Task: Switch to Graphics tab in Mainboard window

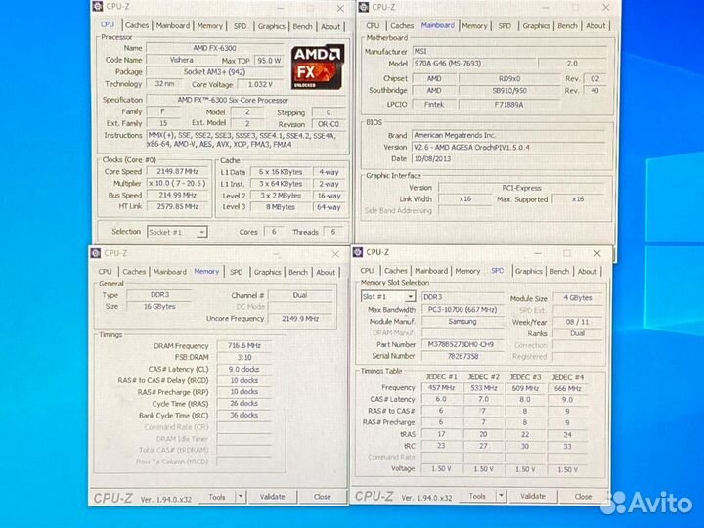Action: click(x=536, y=26)
